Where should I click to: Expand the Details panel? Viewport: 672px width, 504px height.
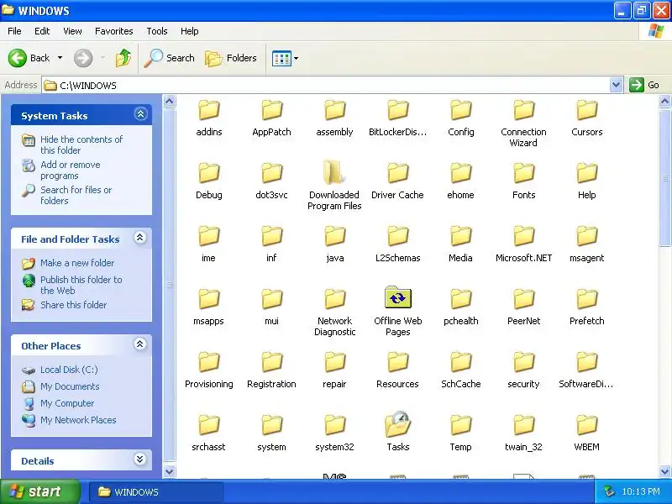[140, 459]
